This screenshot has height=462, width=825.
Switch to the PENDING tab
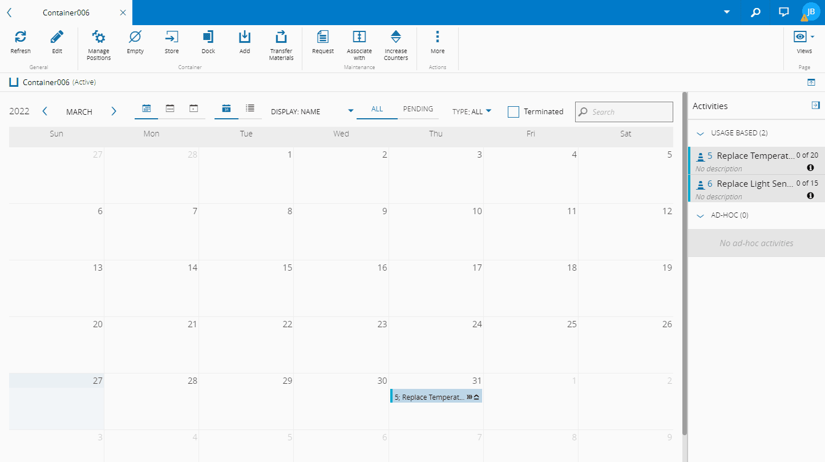418,109
